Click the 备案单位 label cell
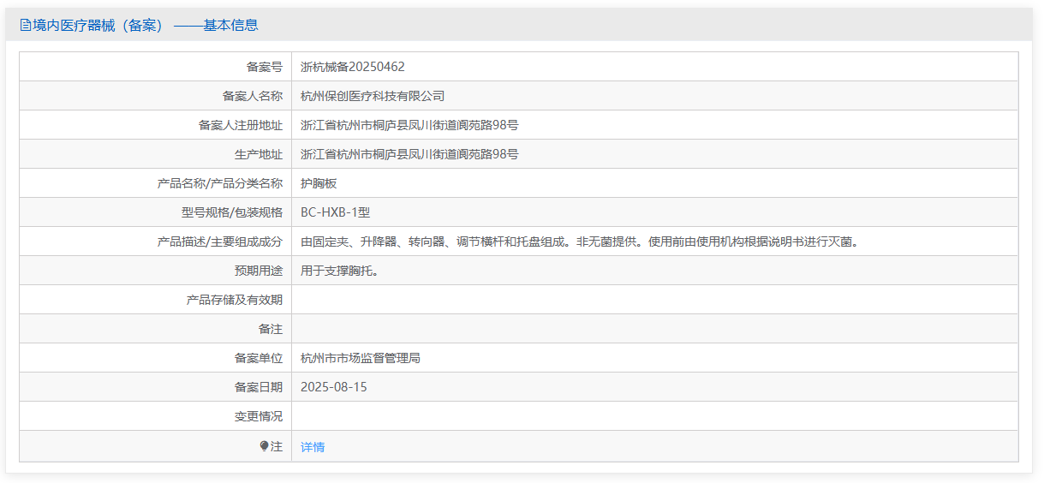Viewport: 1044px width, 483px height. point(156,358)
